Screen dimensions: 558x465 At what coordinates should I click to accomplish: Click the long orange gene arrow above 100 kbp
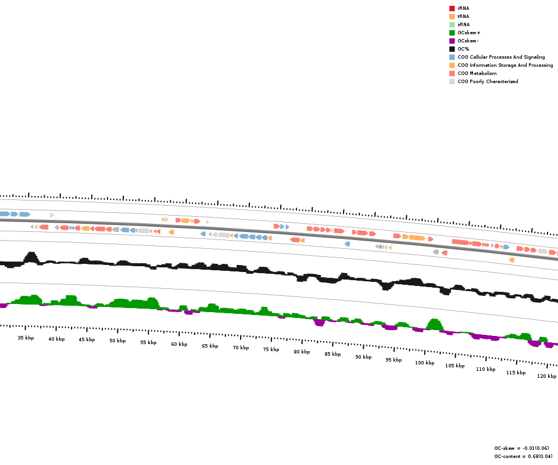[x=417, y=238]
